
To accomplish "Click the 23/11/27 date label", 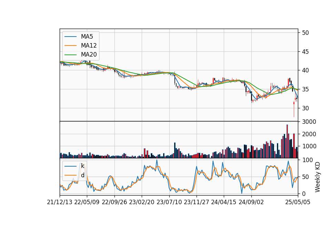I will click(x=196, y=202).
